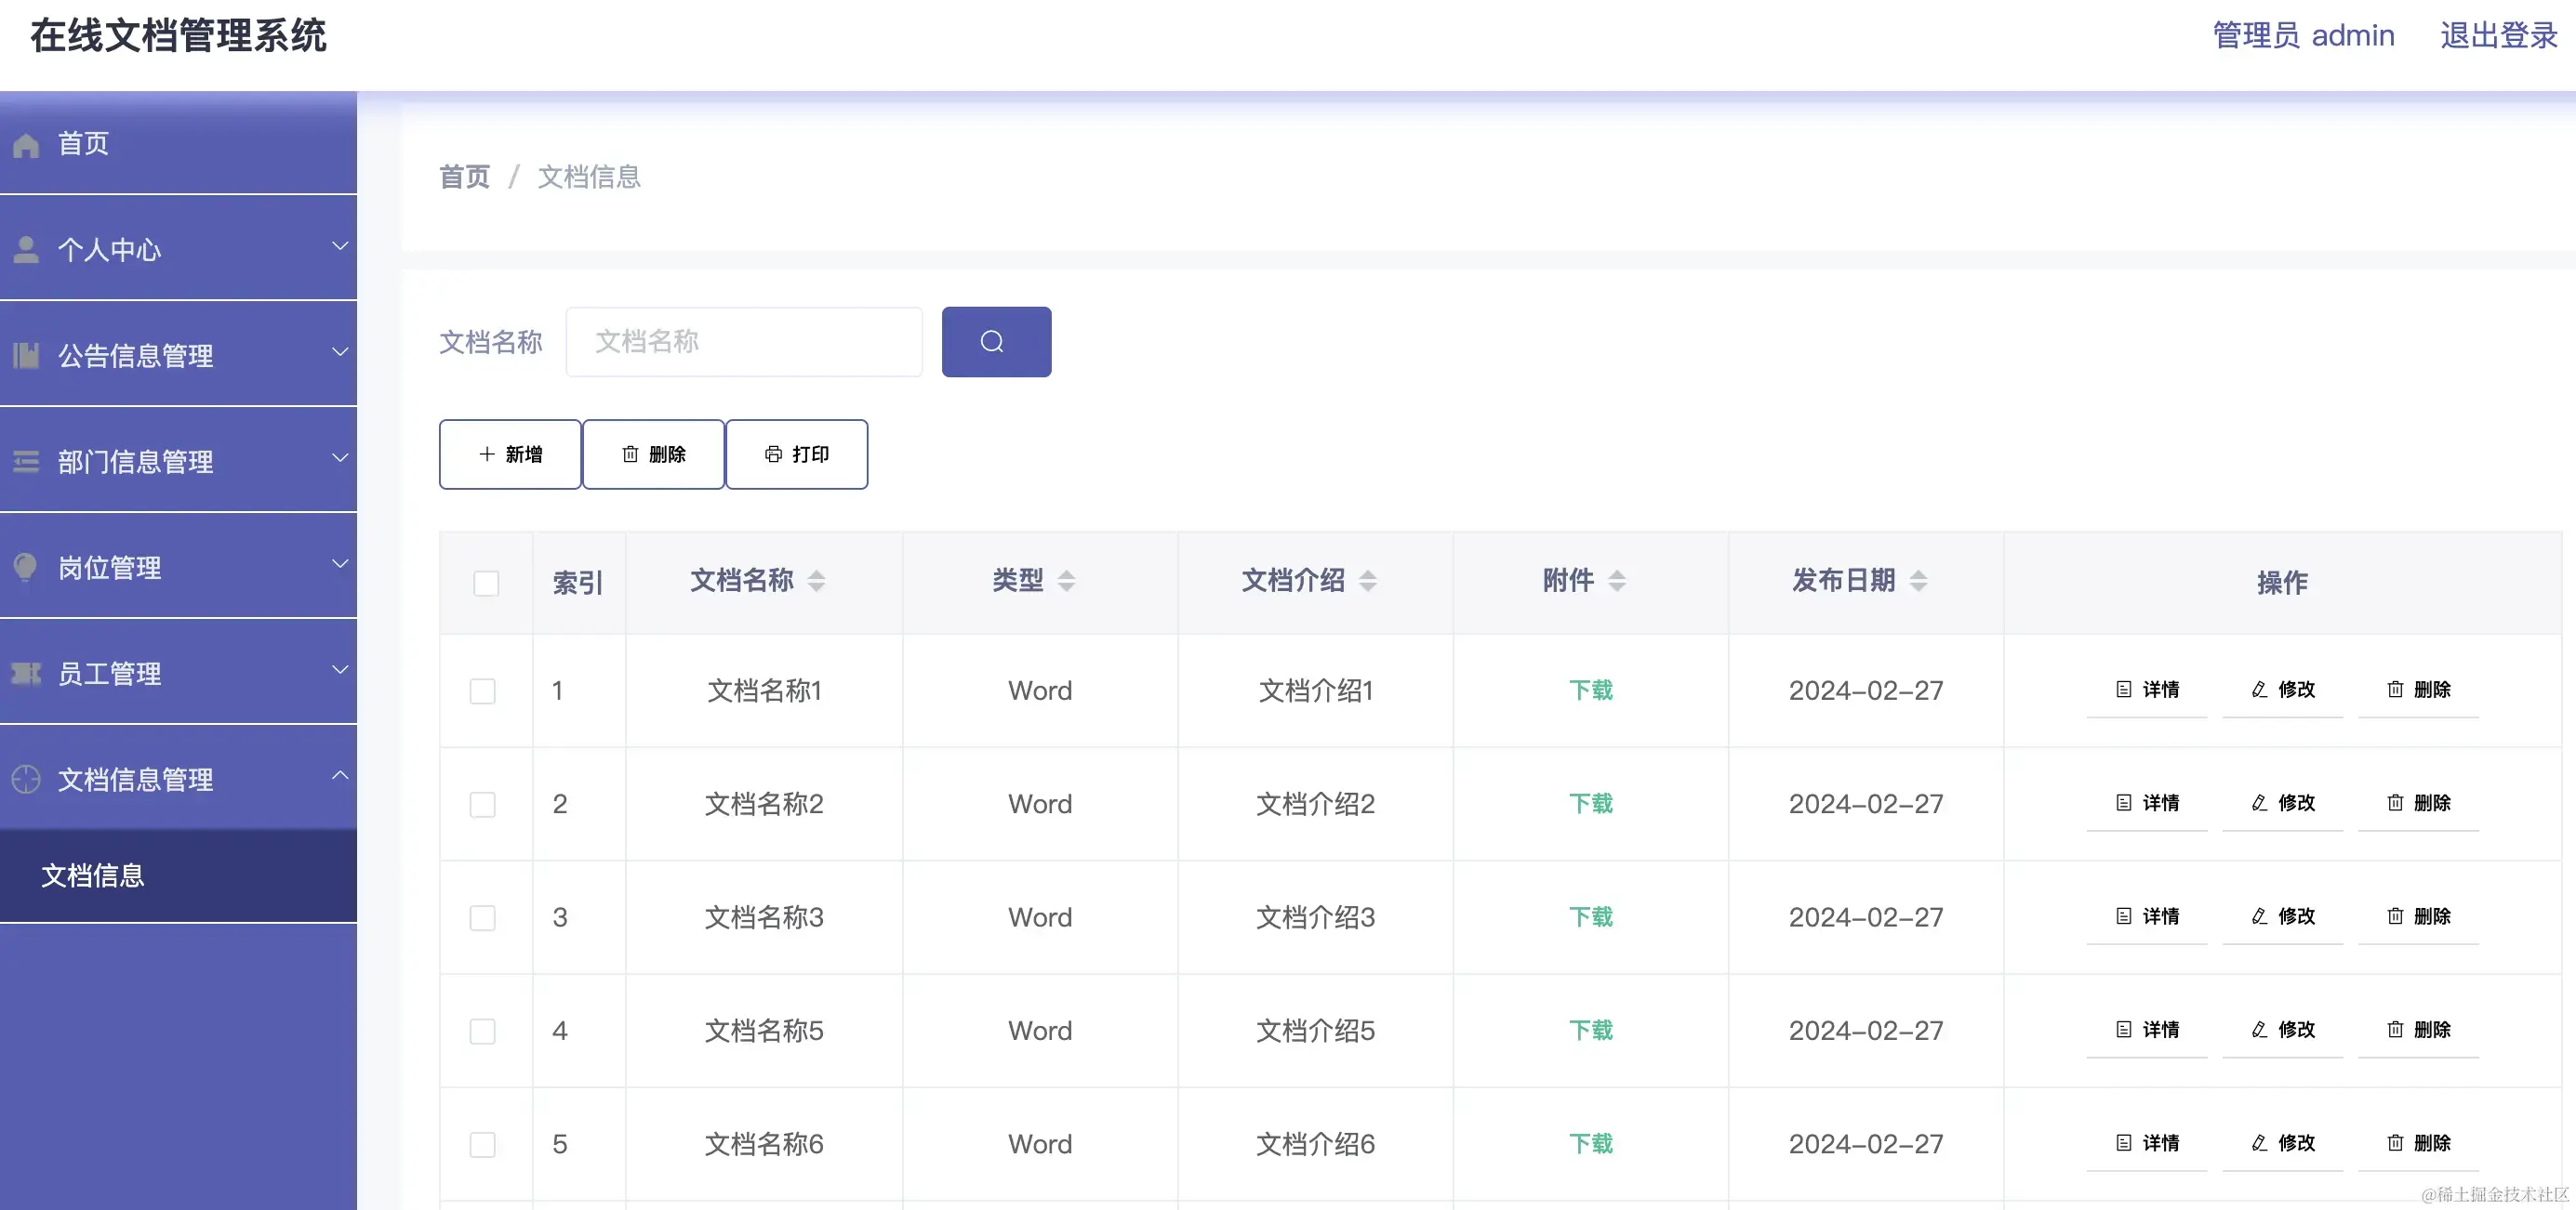Image resolution: width=2576 pixels, height=1210 pixels.
Task: Click the 文档信息管理 globe icon
Action: tap(26, 779)
